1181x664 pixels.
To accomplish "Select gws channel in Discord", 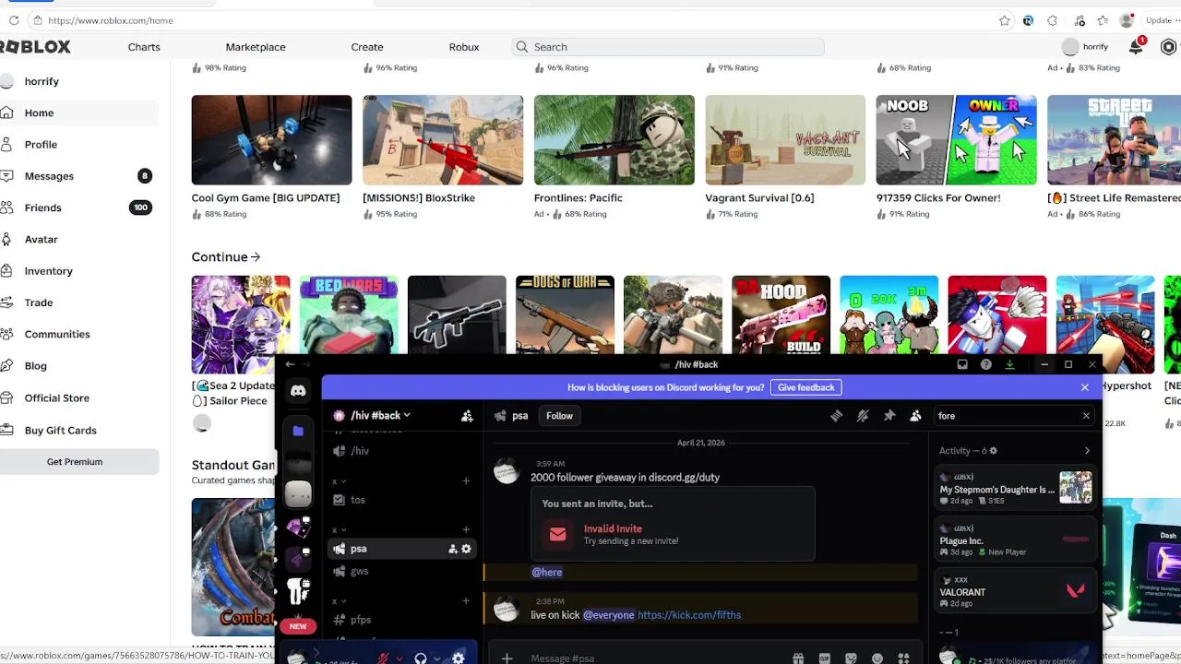I will tap(403, 572).
